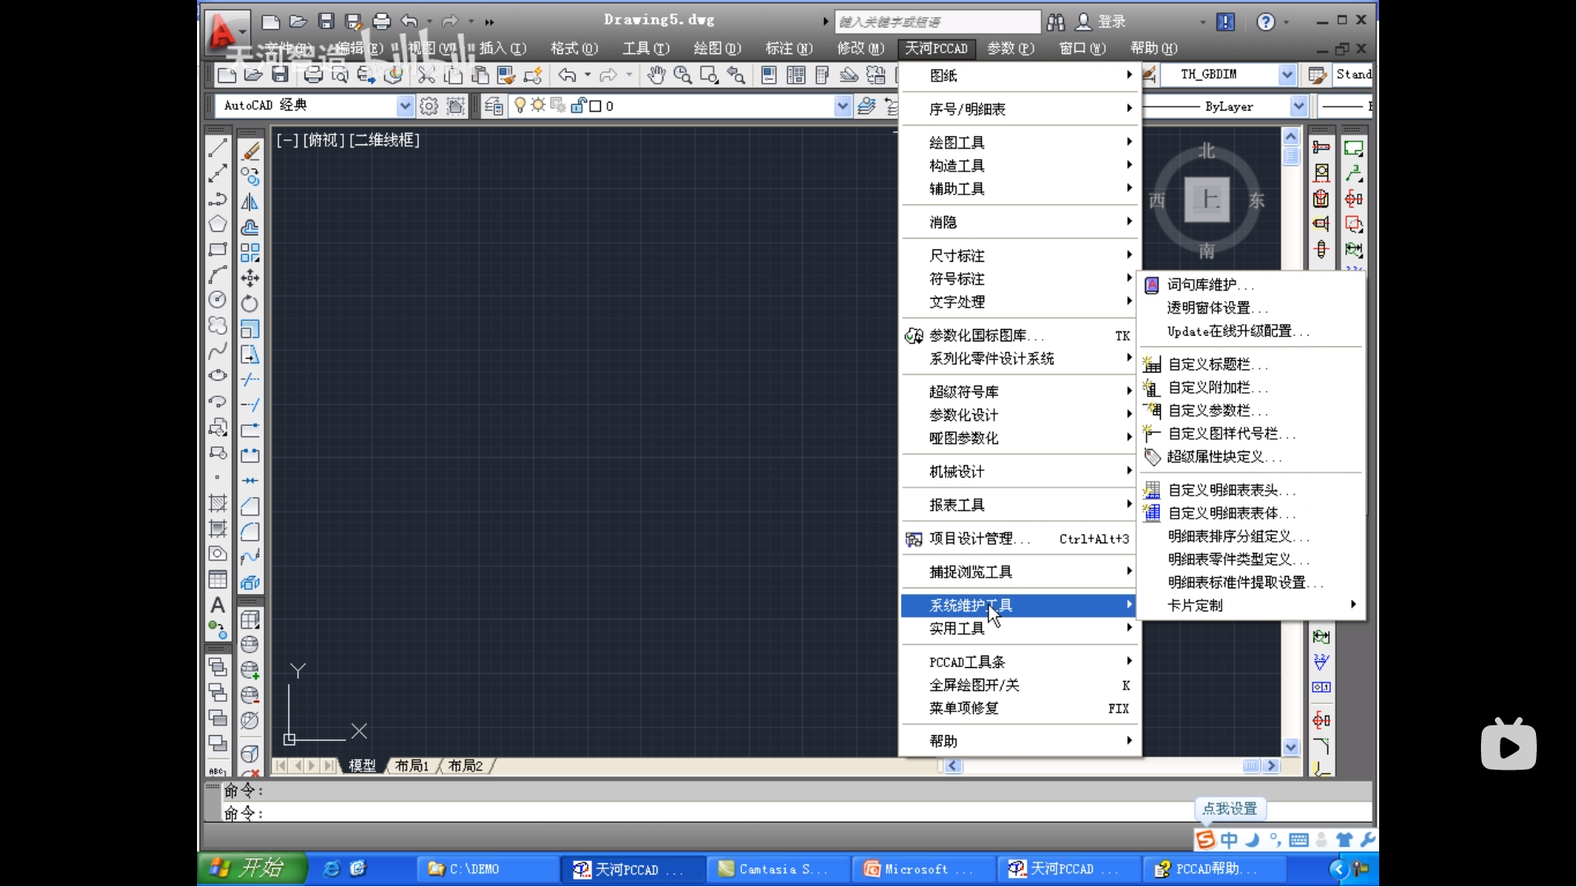Screen dimensions: 1577x887
Task: Choose 菜单项修复 menu entry
Action: [x=1017, y=708]
